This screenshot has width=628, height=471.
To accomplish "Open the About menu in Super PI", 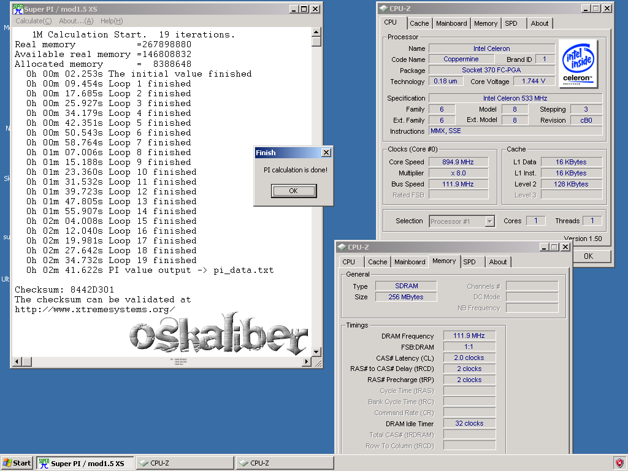I will pos(75,21).
